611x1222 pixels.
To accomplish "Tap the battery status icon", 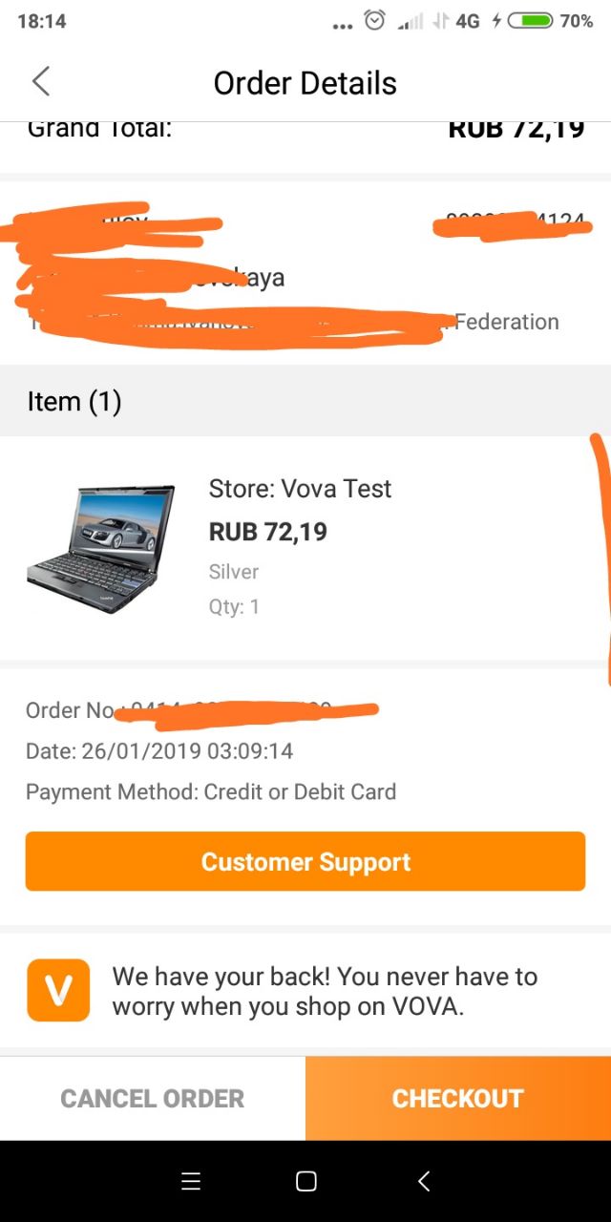I will click(x=530, y=20).
